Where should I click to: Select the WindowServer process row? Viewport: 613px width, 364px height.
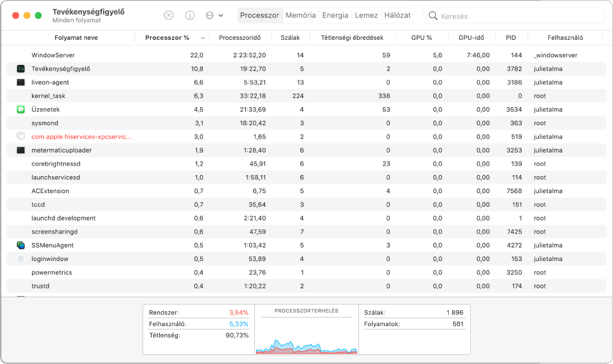click(306, 55)
